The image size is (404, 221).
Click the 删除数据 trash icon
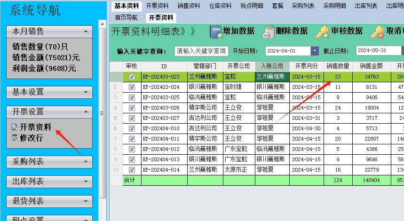click(x=269, y=32)
